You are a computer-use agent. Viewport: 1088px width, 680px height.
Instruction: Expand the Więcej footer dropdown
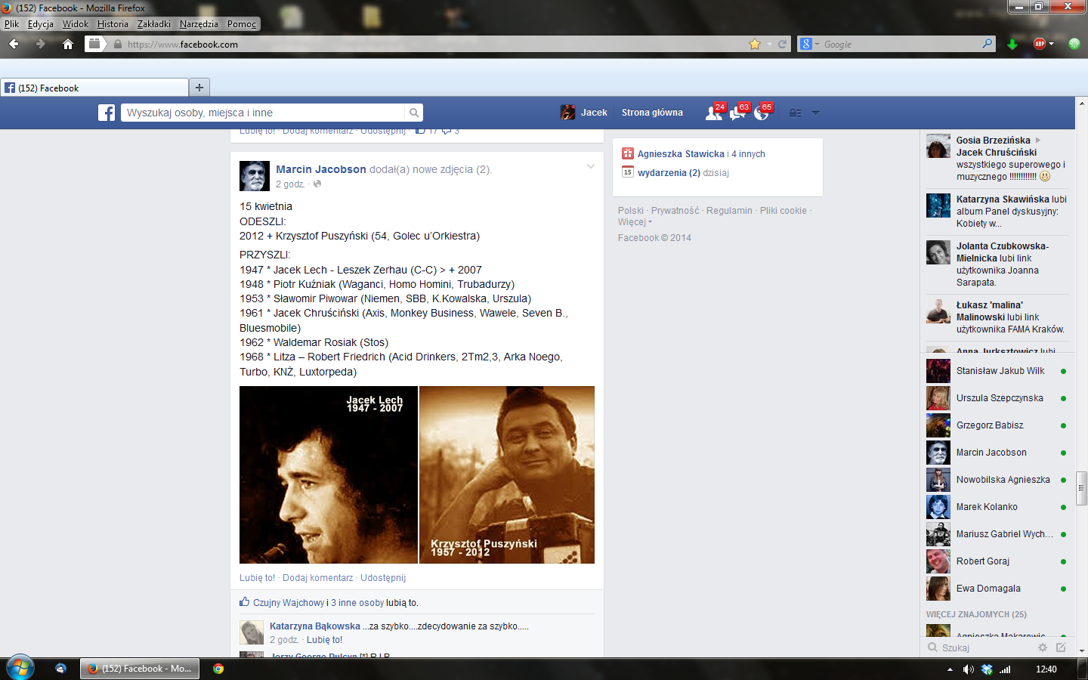635,222
